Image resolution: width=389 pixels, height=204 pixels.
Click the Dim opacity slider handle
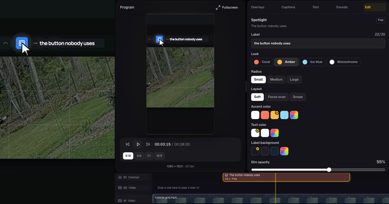point(329,170)
